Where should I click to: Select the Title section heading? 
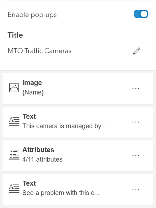[15, 35]
